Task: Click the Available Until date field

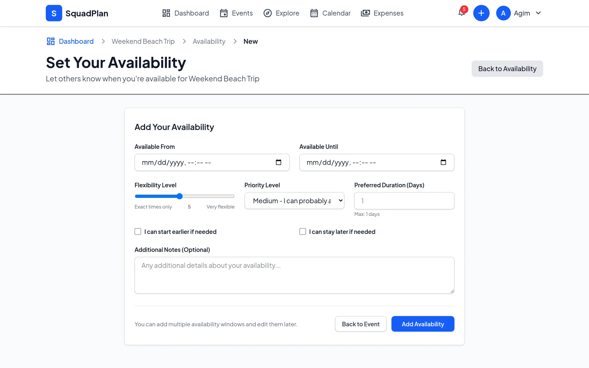Action: coord(377,162)
